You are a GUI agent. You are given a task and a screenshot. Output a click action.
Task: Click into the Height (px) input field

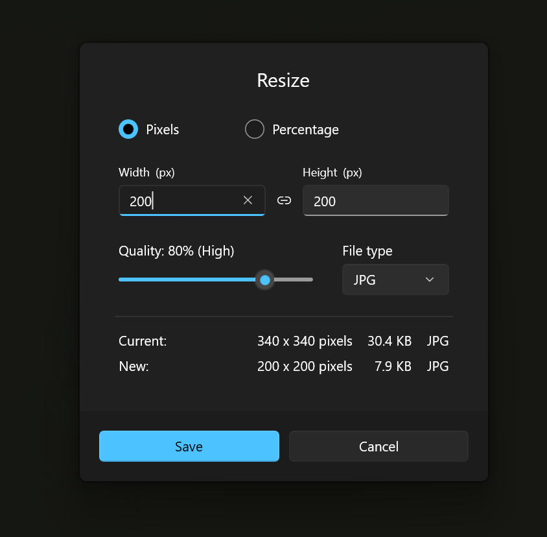(x=376, y=200)
